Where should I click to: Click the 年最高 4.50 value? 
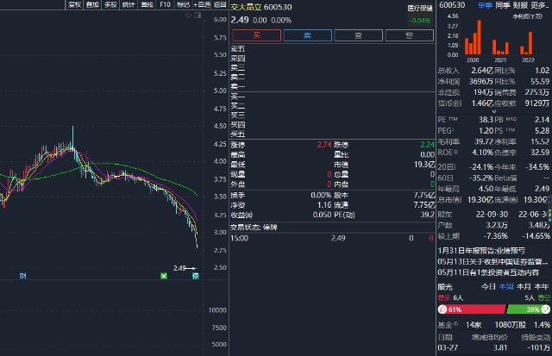tap(486, 189)
